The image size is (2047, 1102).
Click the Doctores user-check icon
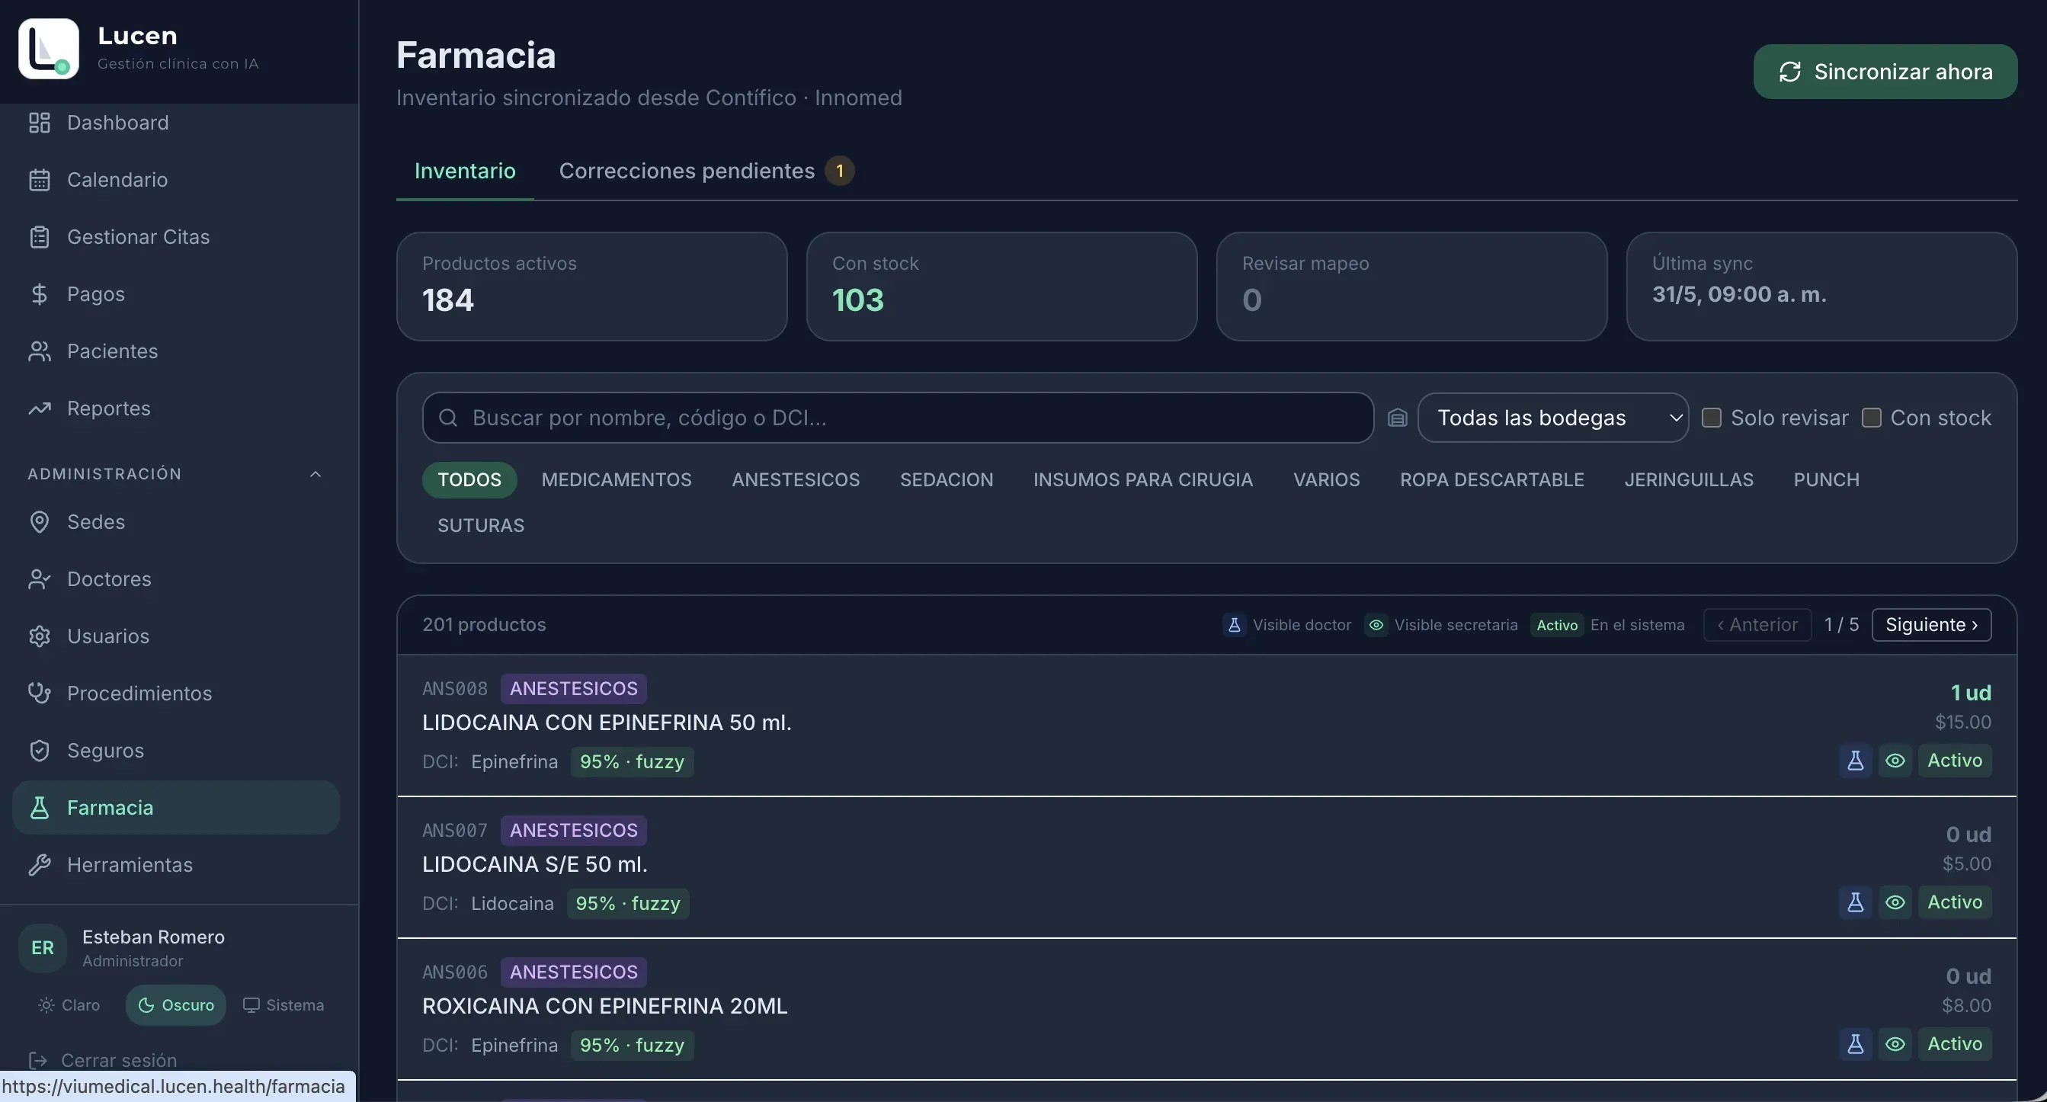(x=39, y=579)
